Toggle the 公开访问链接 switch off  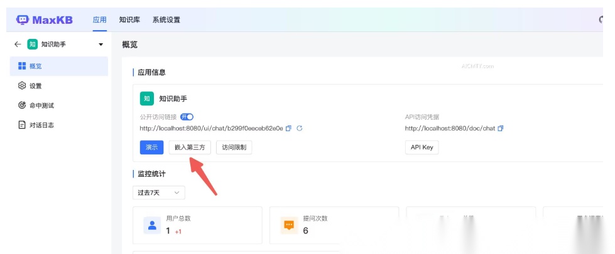click(x=187, y=117)
